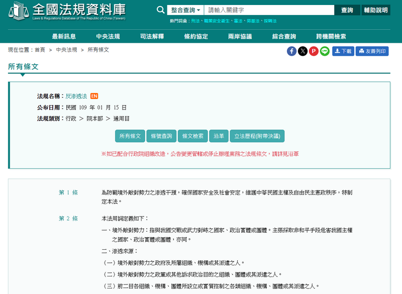The image size is (402, 294).
Task: Share the page via the X icon
Action: click(x=302, y=51)
